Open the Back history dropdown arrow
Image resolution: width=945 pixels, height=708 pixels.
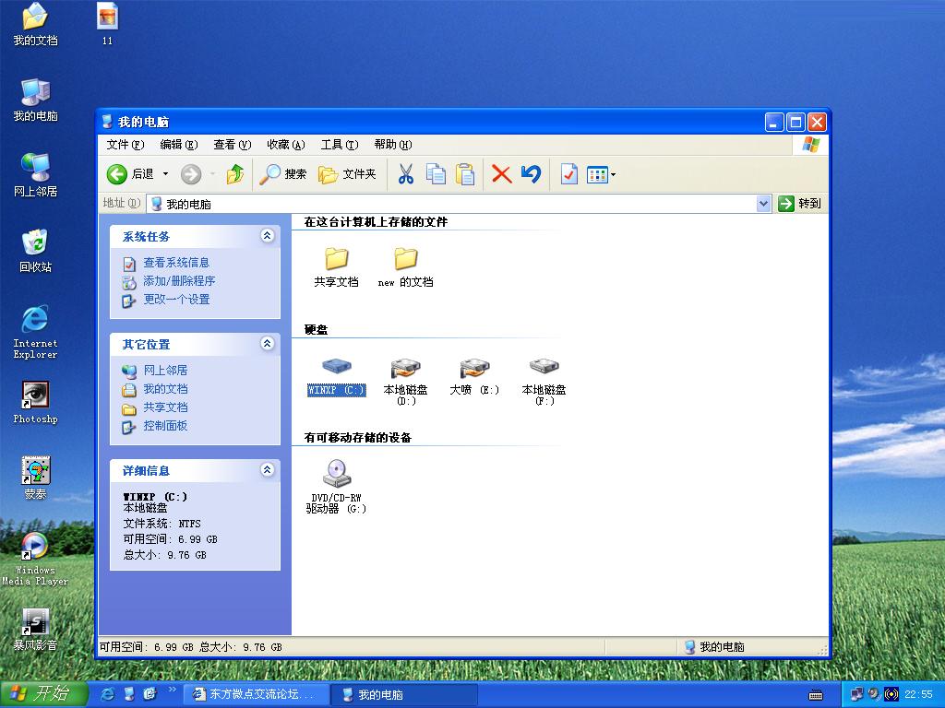pyautogui.click(x=166, y=174)
